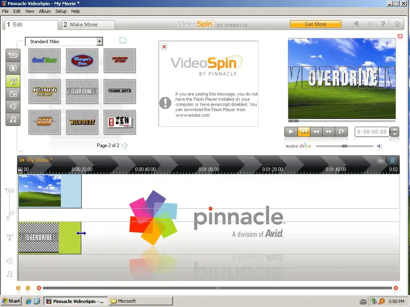Open the File menu
This screenshot has height=307, width=410.
pyautogui.click(x=5, y=11)
